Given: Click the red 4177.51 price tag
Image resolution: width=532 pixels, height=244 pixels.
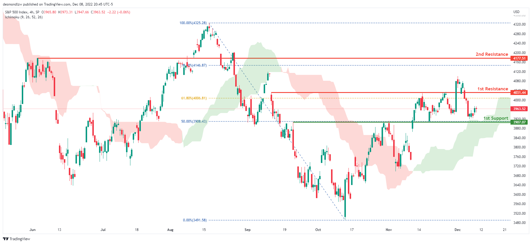Looking at the screenshot, I should (x=519, y=58).
